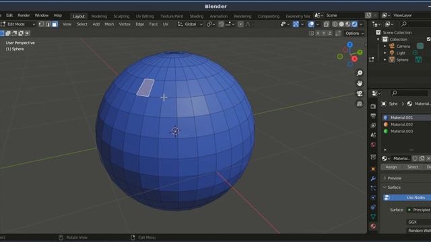Open Scene properties tab icon
This screenshot has height=242, width=431.
coord(373,135)
